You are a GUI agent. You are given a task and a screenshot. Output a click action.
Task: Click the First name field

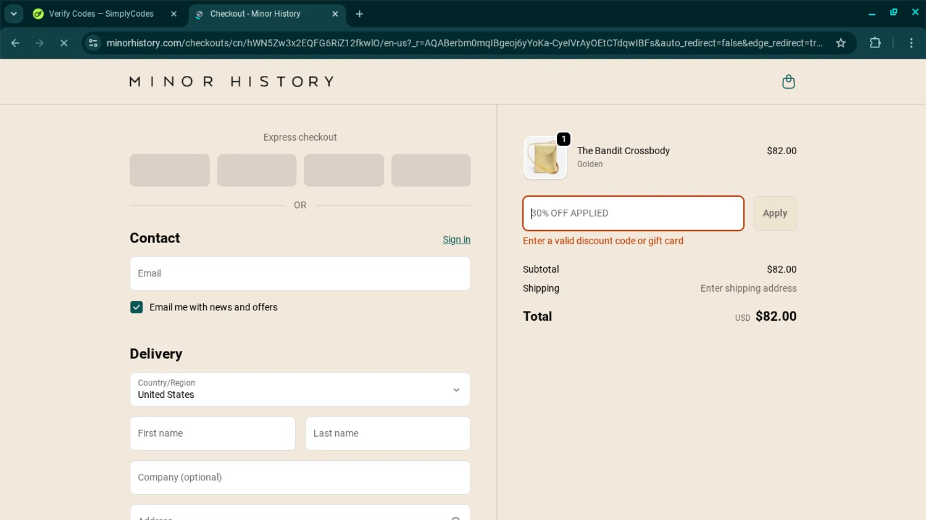[x=212, y=434]
